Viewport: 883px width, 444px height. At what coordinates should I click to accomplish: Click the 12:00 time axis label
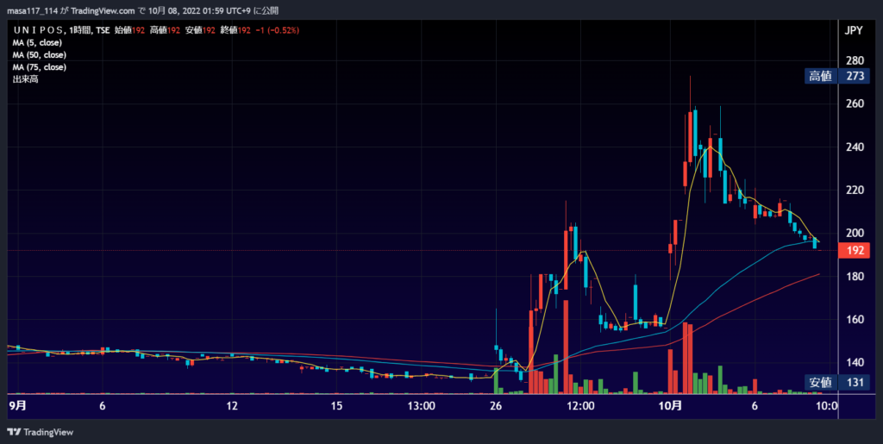[580, 406]
